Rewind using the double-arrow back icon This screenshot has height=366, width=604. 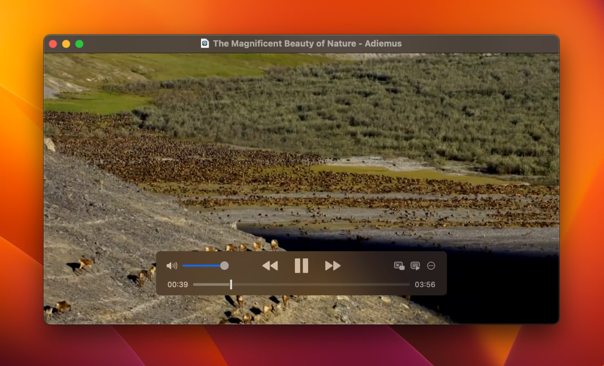click(270, 266)
